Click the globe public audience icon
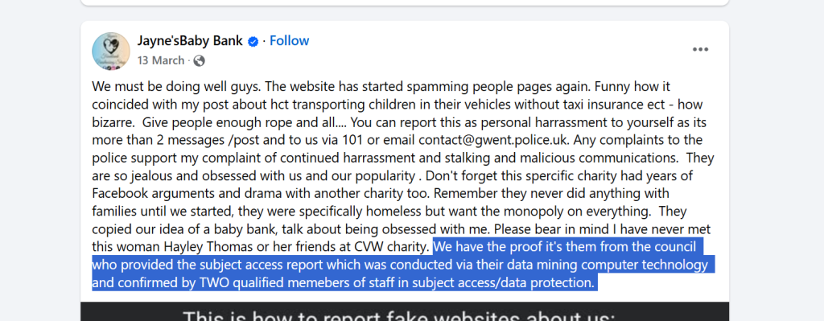This screenshot has width=824, height=321. pyautogui.click(x=200, y=61)
